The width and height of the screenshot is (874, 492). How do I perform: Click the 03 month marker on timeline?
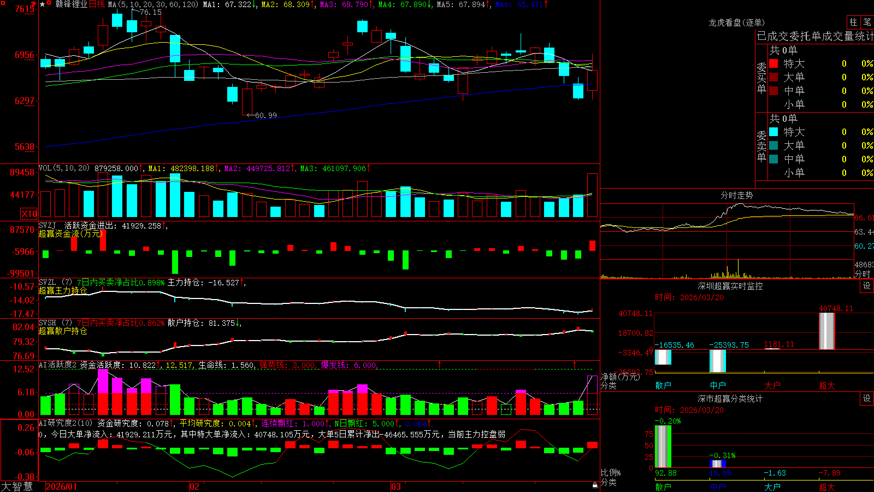pyautogui.click(x=396, y=487)
